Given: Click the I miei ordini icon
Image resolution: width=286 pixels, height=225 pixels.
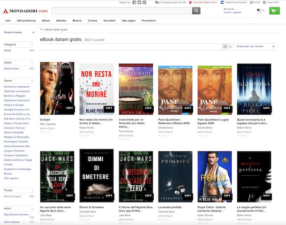Looking at the screenshot, I should (264, 2).
